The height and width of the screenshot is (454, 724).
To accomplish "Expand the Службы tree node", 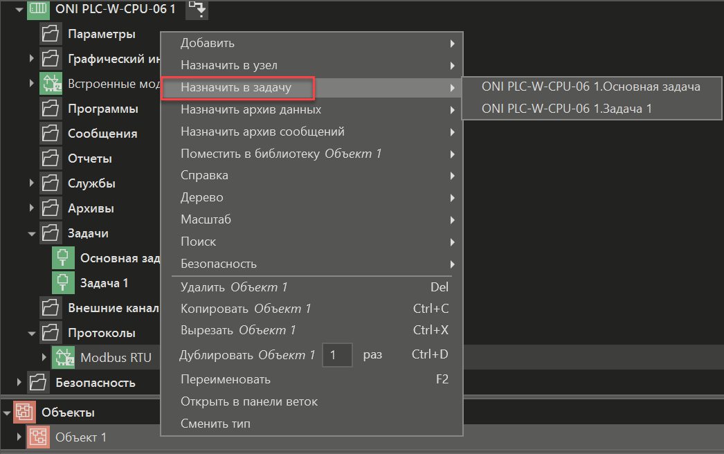I will pyautogui.click(x=31, y=183).
